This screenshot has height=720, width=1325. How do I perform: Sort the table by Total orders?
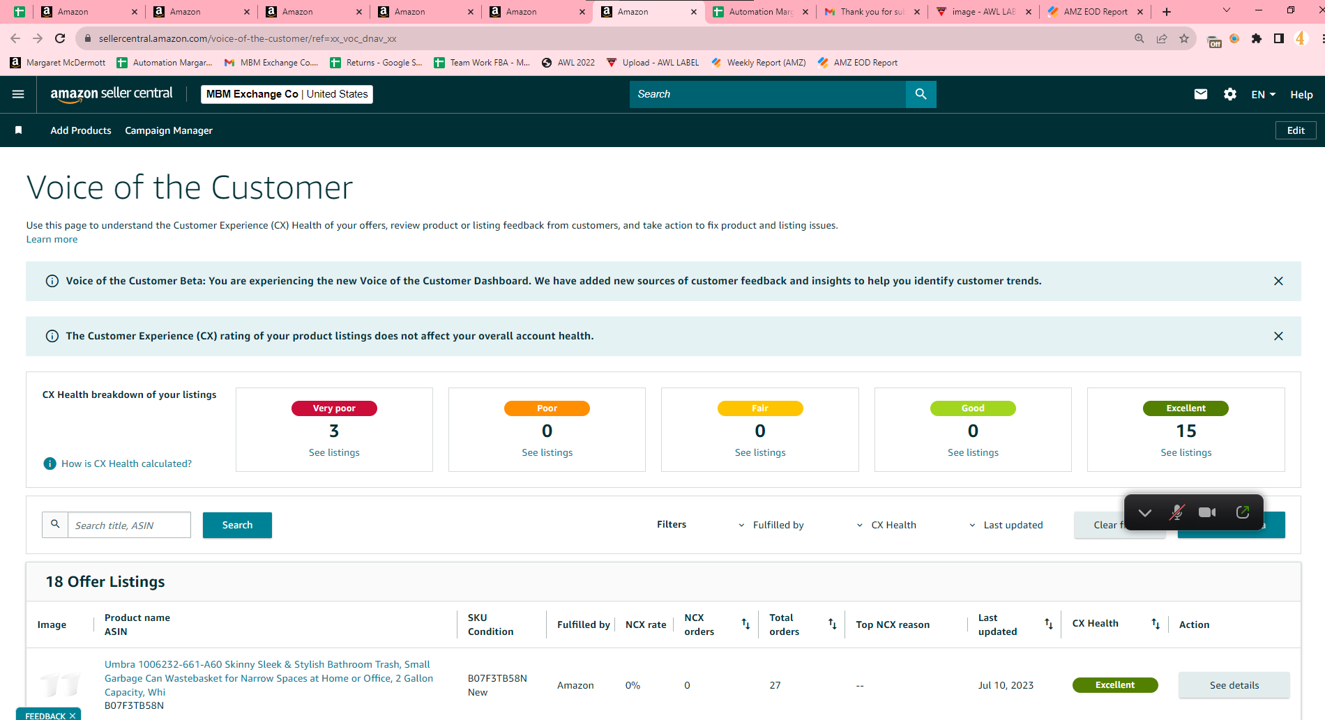[x=832, y=624]
